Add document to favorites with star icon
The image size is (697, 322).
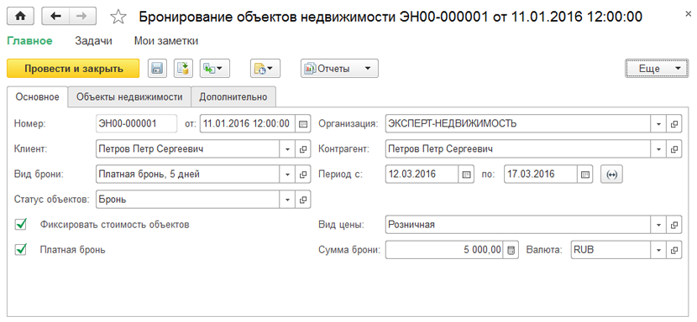[118, 17]
